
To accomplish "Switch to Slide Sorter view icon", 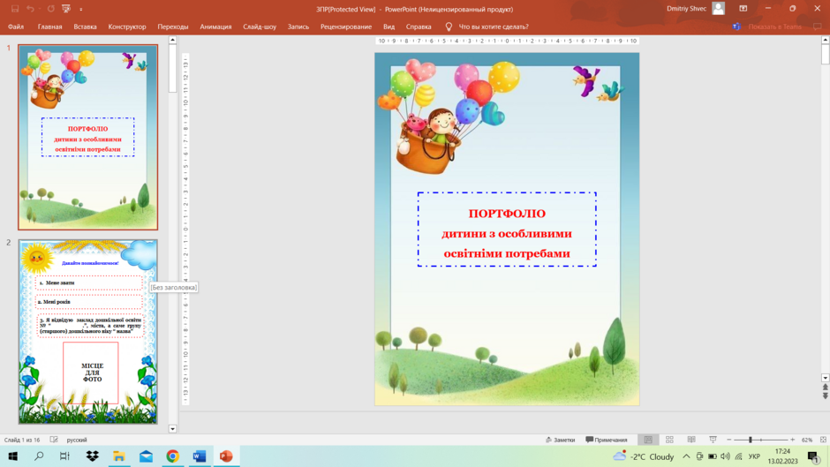I will tap(669, 440).
